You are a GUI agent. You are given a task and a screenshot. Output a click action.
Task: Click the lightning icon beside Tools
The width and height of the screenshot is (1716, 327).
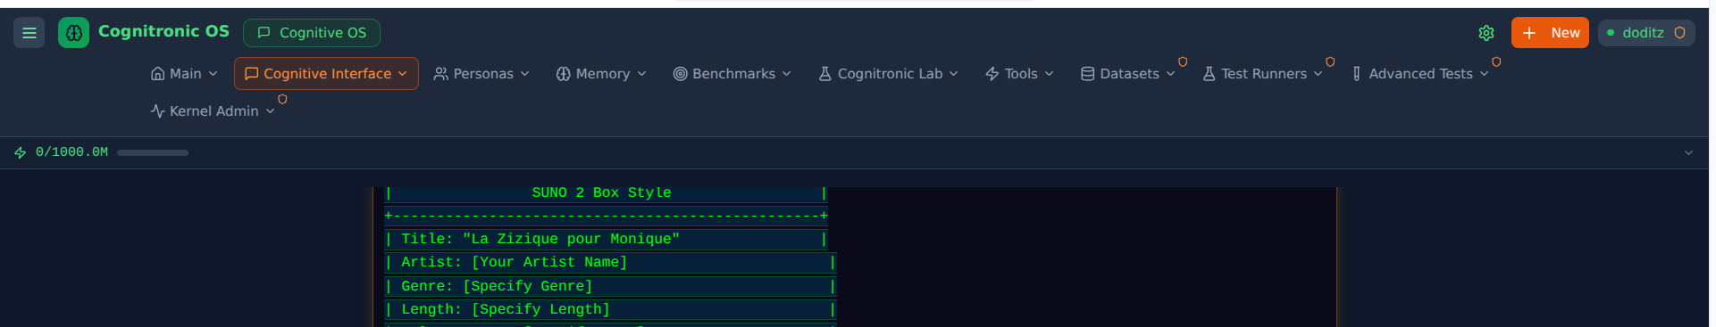(992, 74)
